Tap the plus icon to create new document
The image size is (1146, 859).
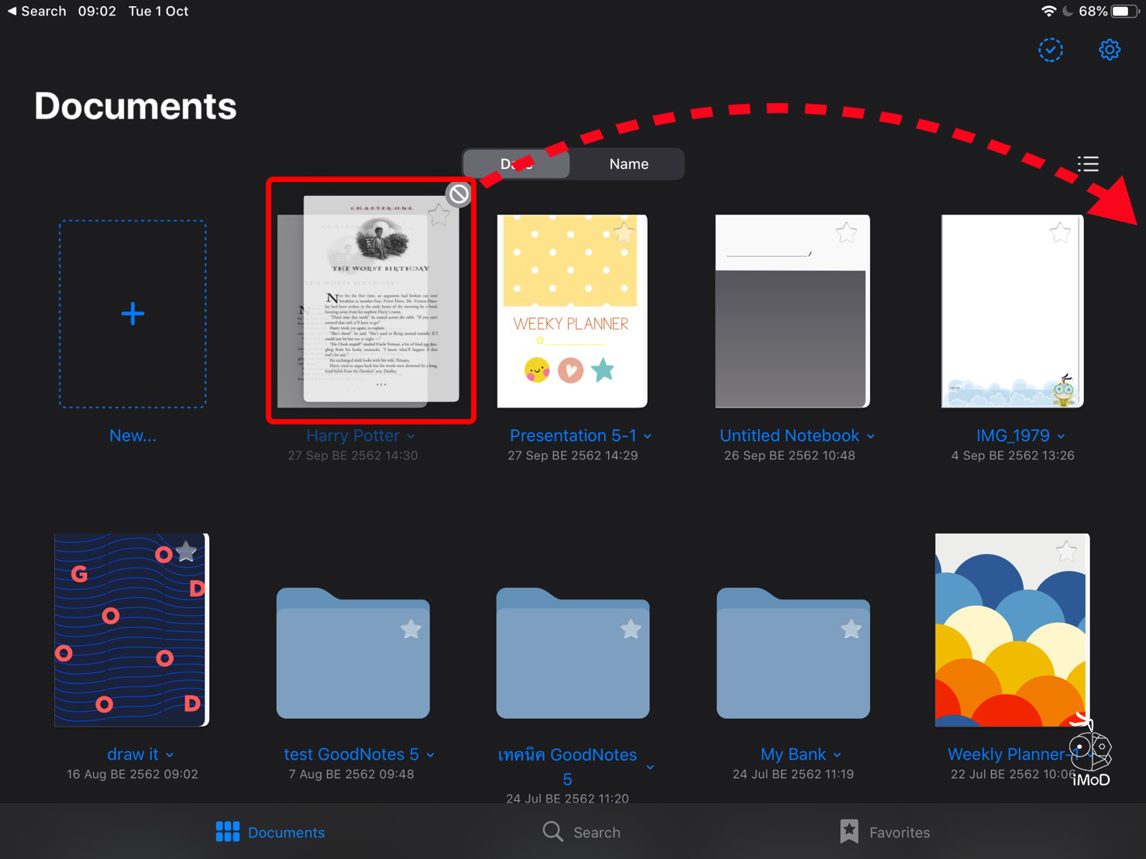(x=132, y=314)
